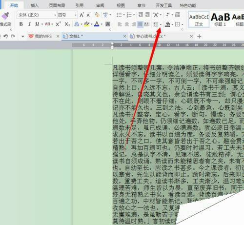Apply subscript formatting with X₂ icon
244x225 pixels.
pos(67,24)
